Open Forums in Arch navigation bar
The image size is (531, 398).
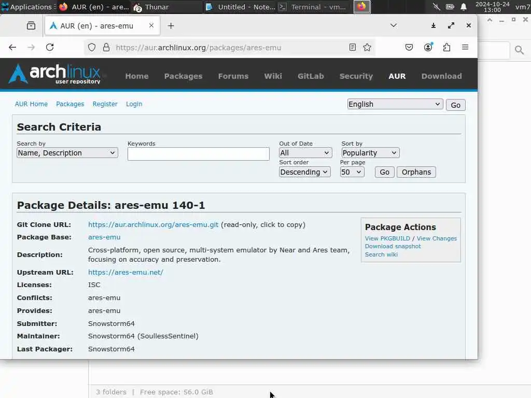(233, 76)
